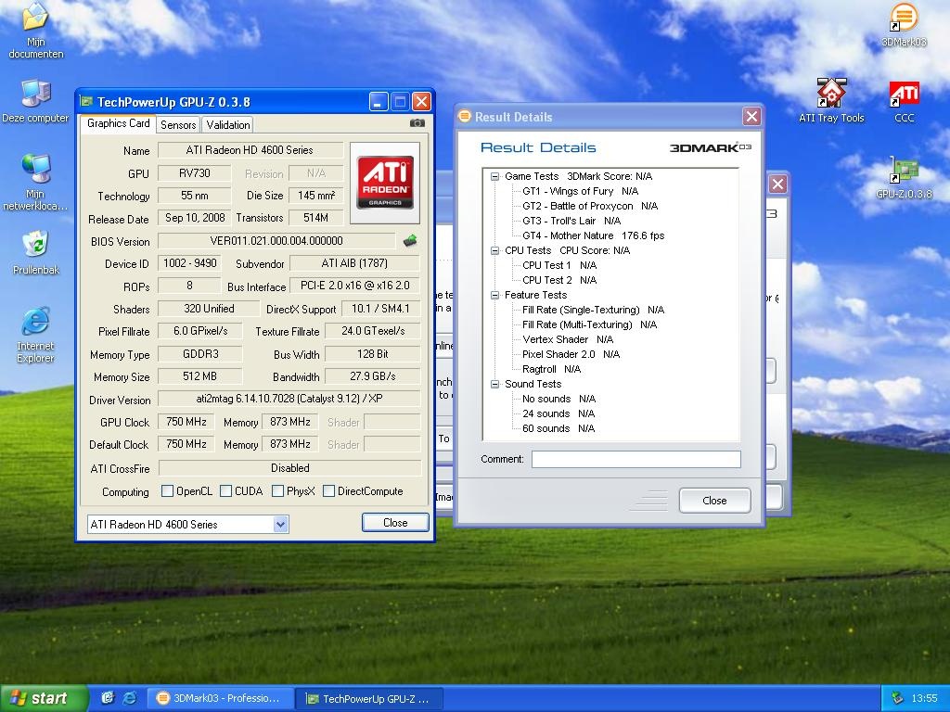
Task: Enable the OpenCL checkbox
Action: (168, 491)
